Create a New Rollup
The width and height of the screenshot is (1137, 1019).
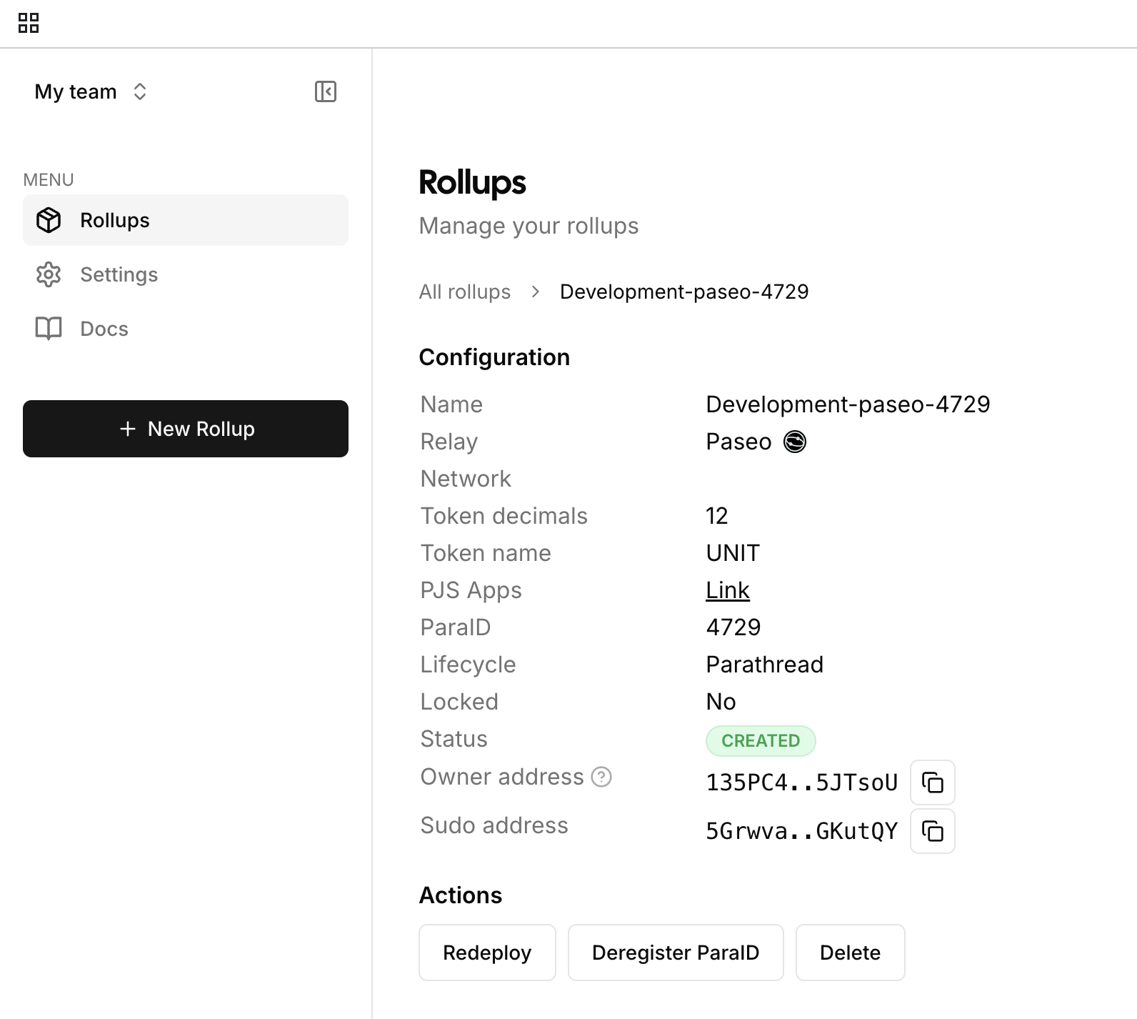coord(186,429)
